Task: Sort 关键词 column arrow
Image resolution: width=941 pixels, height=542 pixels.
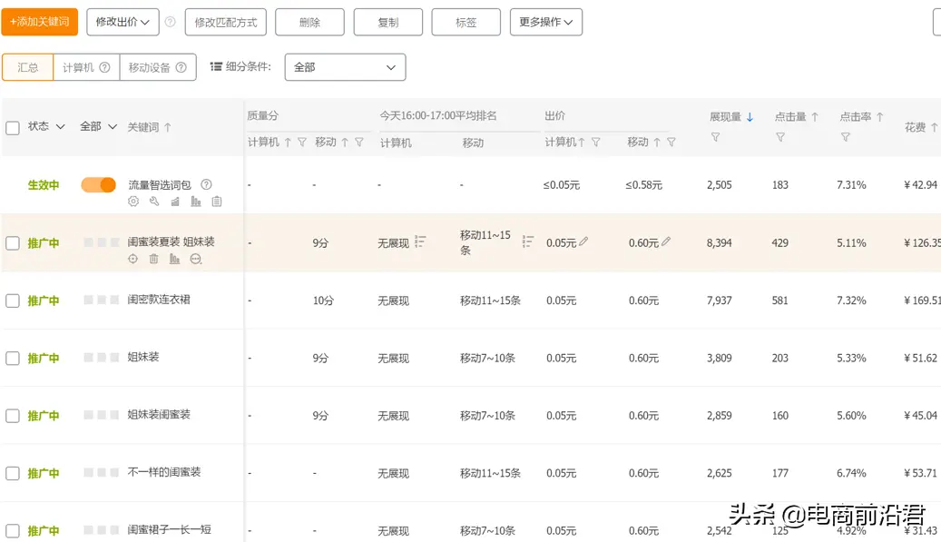Action: click(168, 127)
